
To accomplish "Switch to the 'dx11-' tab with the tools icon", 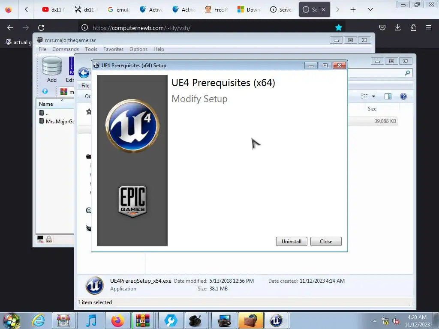I will click(x=86, y=9).
